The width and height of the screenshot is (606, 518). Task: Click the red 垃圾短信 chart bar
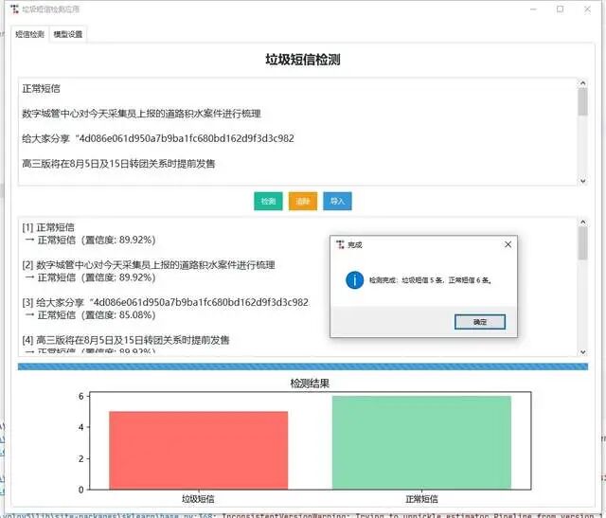coord(198,450)
